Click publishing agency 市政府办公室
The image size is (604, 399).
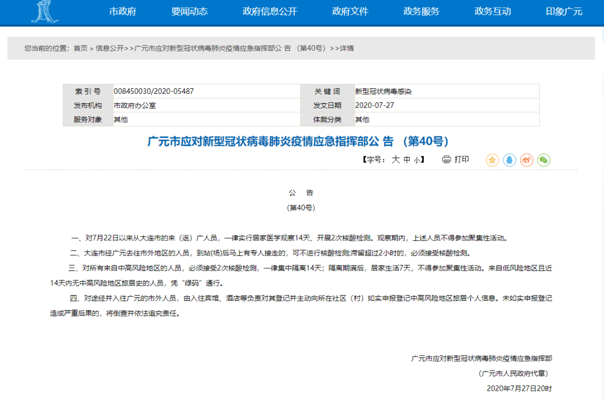click(x=135, y=106)
